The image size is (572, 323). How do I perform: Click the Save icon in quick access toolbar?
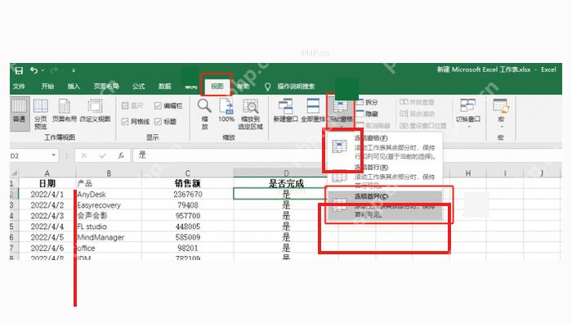(x=19, y=70)
